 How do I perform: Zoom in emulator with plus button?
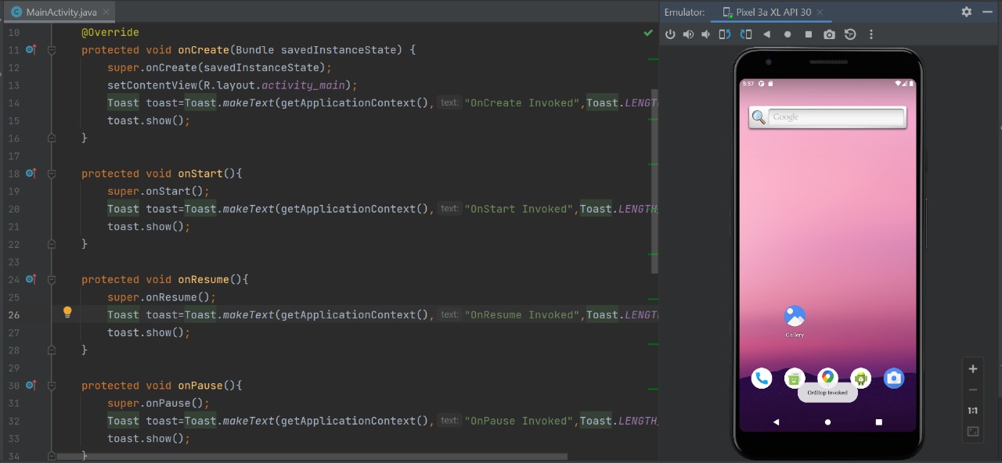pos(973,369)
